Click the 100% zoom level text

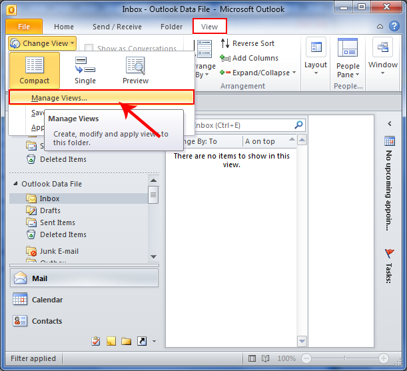coord(286,358)
